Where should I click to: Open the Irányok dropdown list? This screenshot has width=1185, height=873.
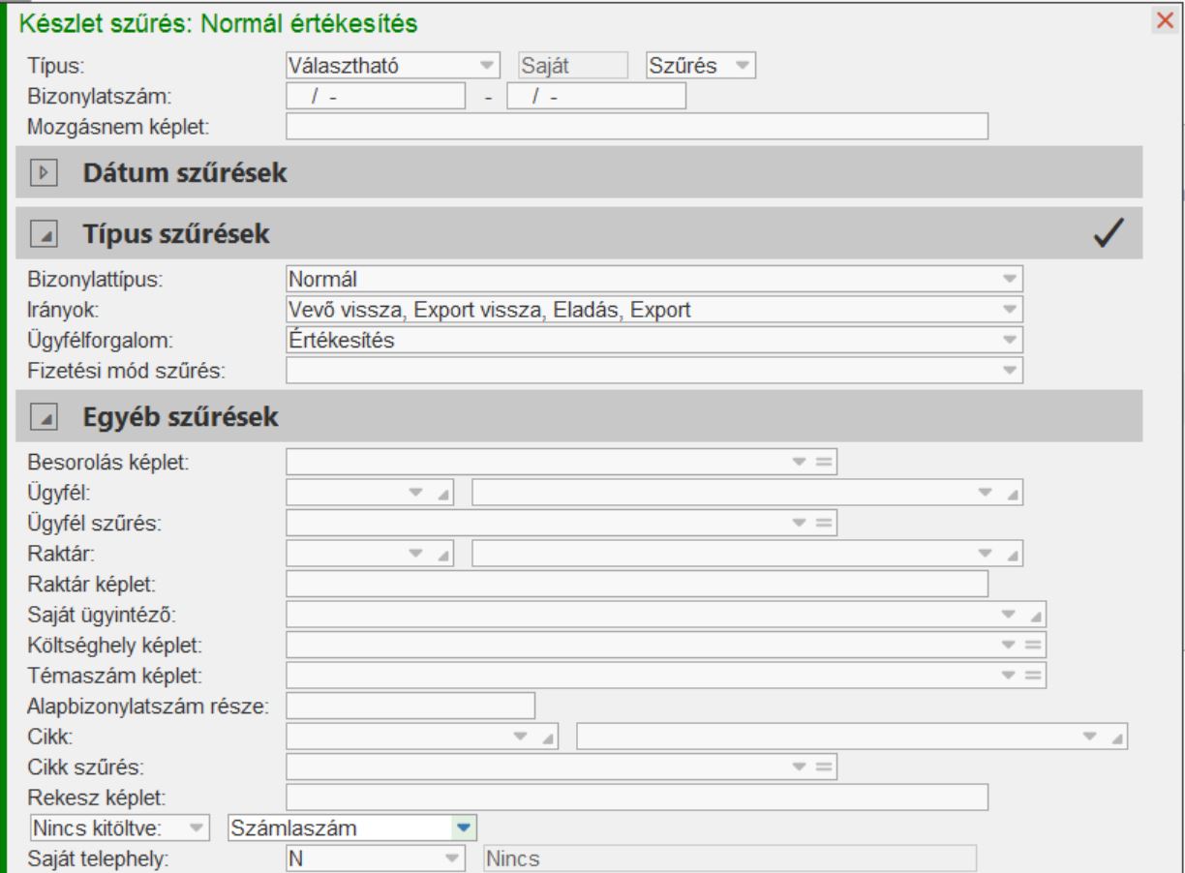(x=1011, y=310)
